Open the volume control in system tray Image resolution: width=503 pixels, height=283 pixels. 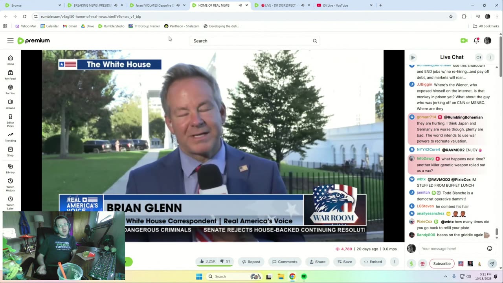click(468, 277)
